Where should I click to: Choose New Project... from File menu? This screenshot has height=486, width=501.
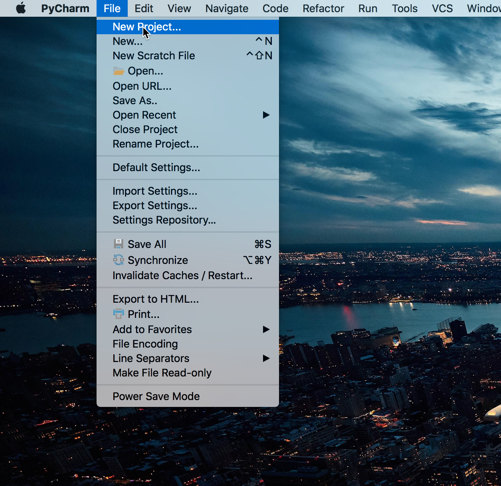188,27
